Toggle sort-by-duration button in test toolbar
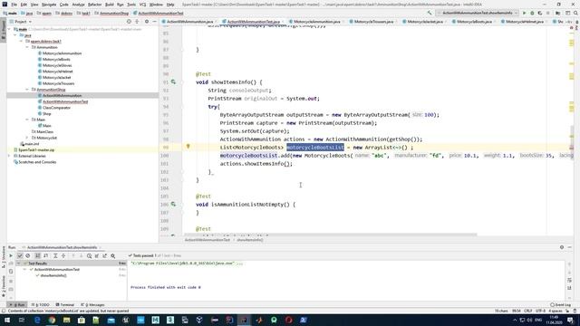 [46, 255]
